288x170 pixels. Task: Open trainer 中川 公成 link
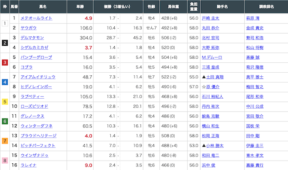255,106
